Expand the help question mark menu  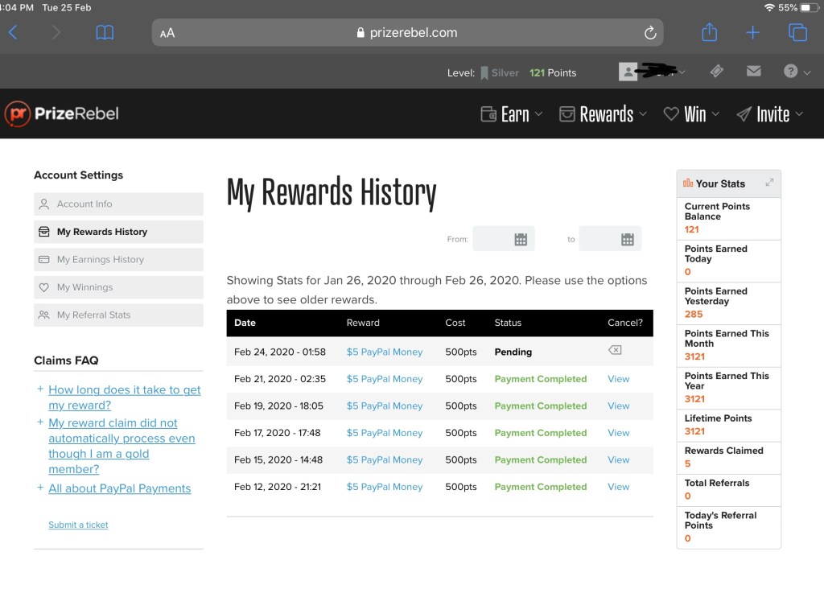coord(796,72)
